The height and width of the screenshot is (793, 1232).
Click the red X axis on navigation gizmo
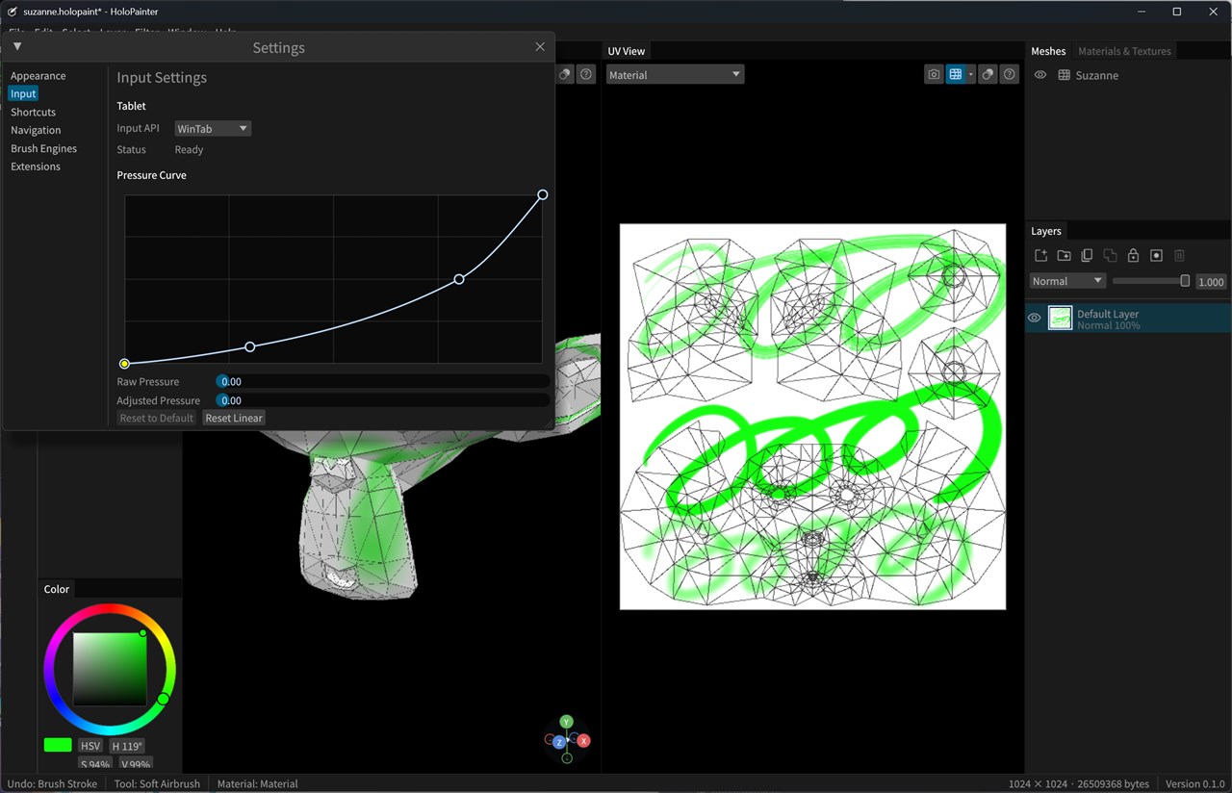point(583,741)
